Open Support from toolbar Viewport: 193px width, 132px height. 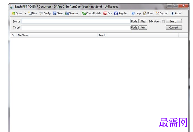click(162, 13)
